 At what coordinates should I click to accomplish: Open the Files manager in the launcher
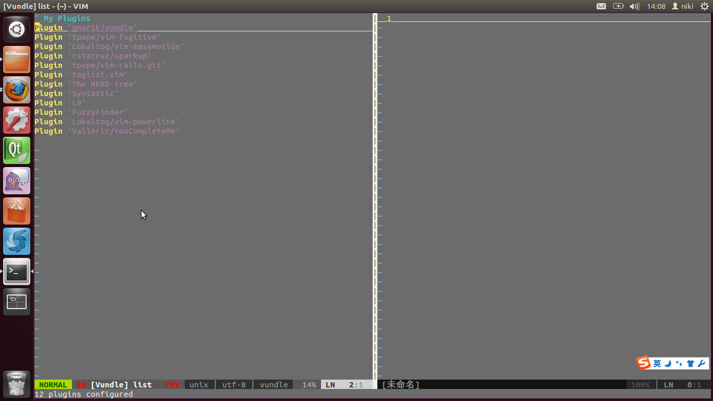click(x=17, y=60)
